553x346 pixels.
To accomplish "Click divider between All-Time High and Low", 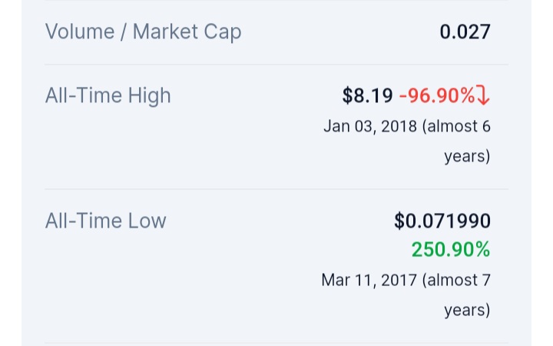I will point(276,189).
